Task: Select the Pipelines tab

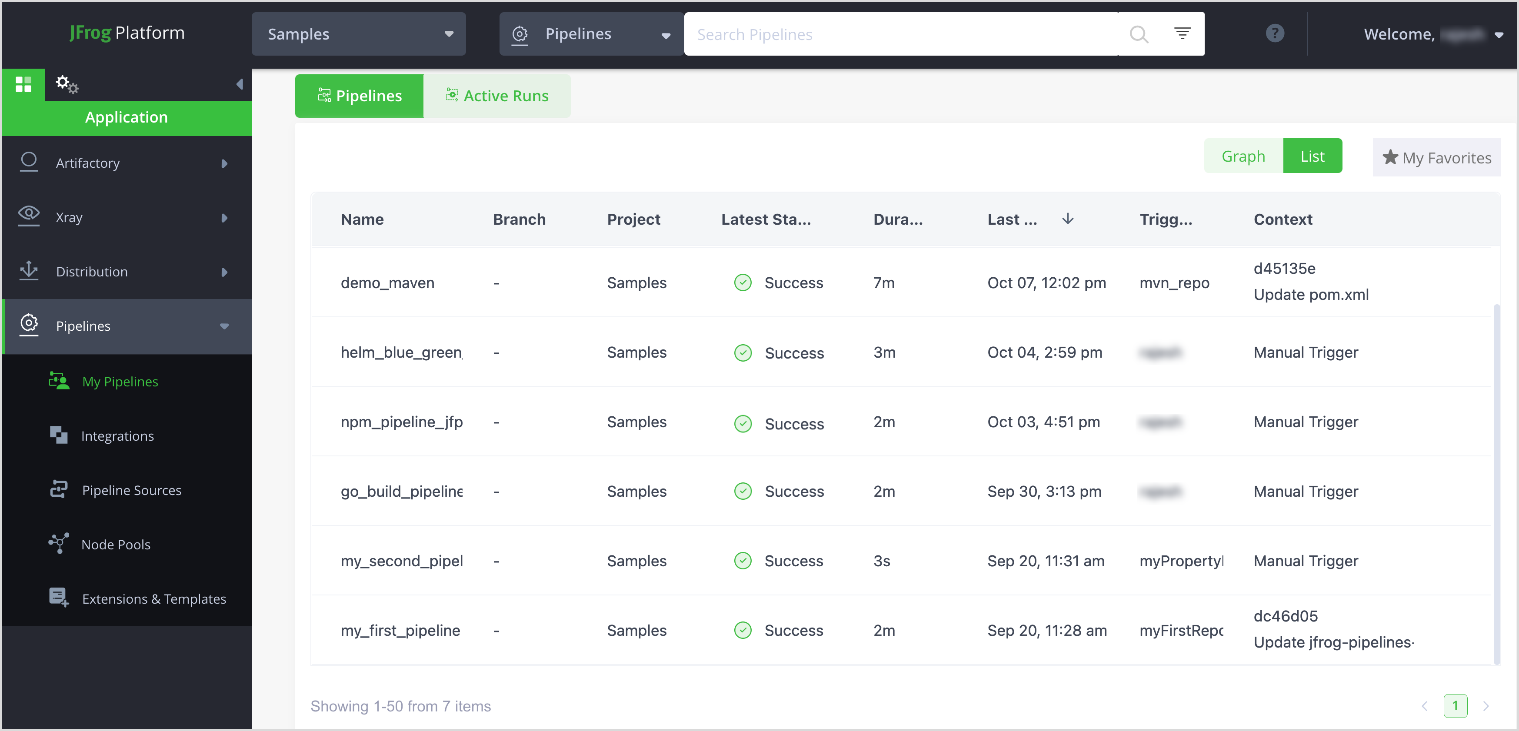Action: tap(359, 96)
